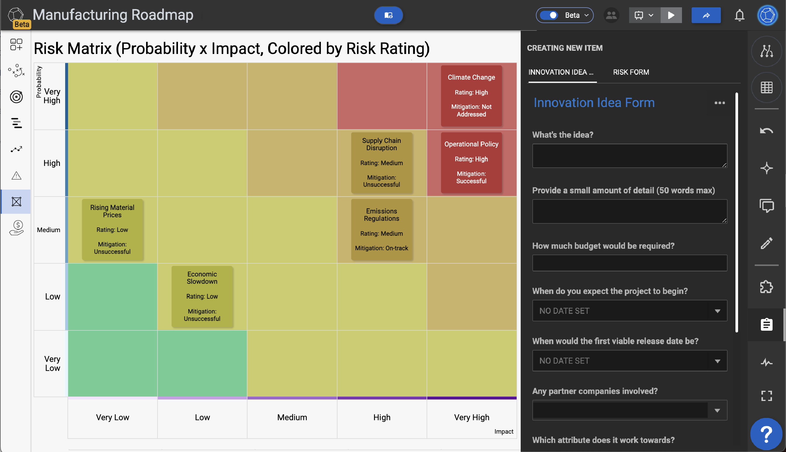This screenshot has width=786, height=452.
Task: Expand partner companies dropdown
Action: coord(717,410)
